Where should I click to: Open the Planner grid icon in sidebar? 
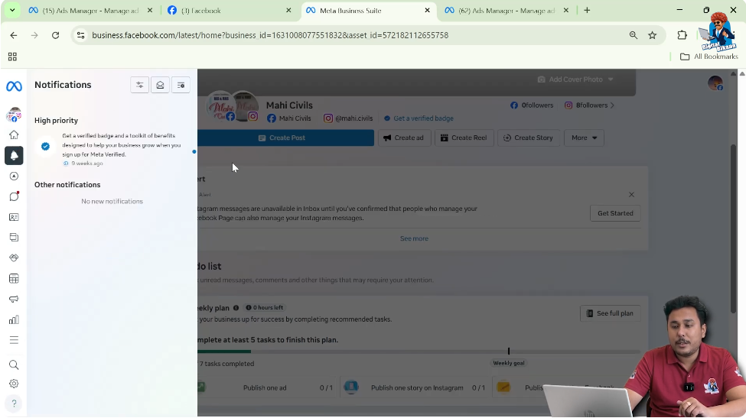point(14,278)
